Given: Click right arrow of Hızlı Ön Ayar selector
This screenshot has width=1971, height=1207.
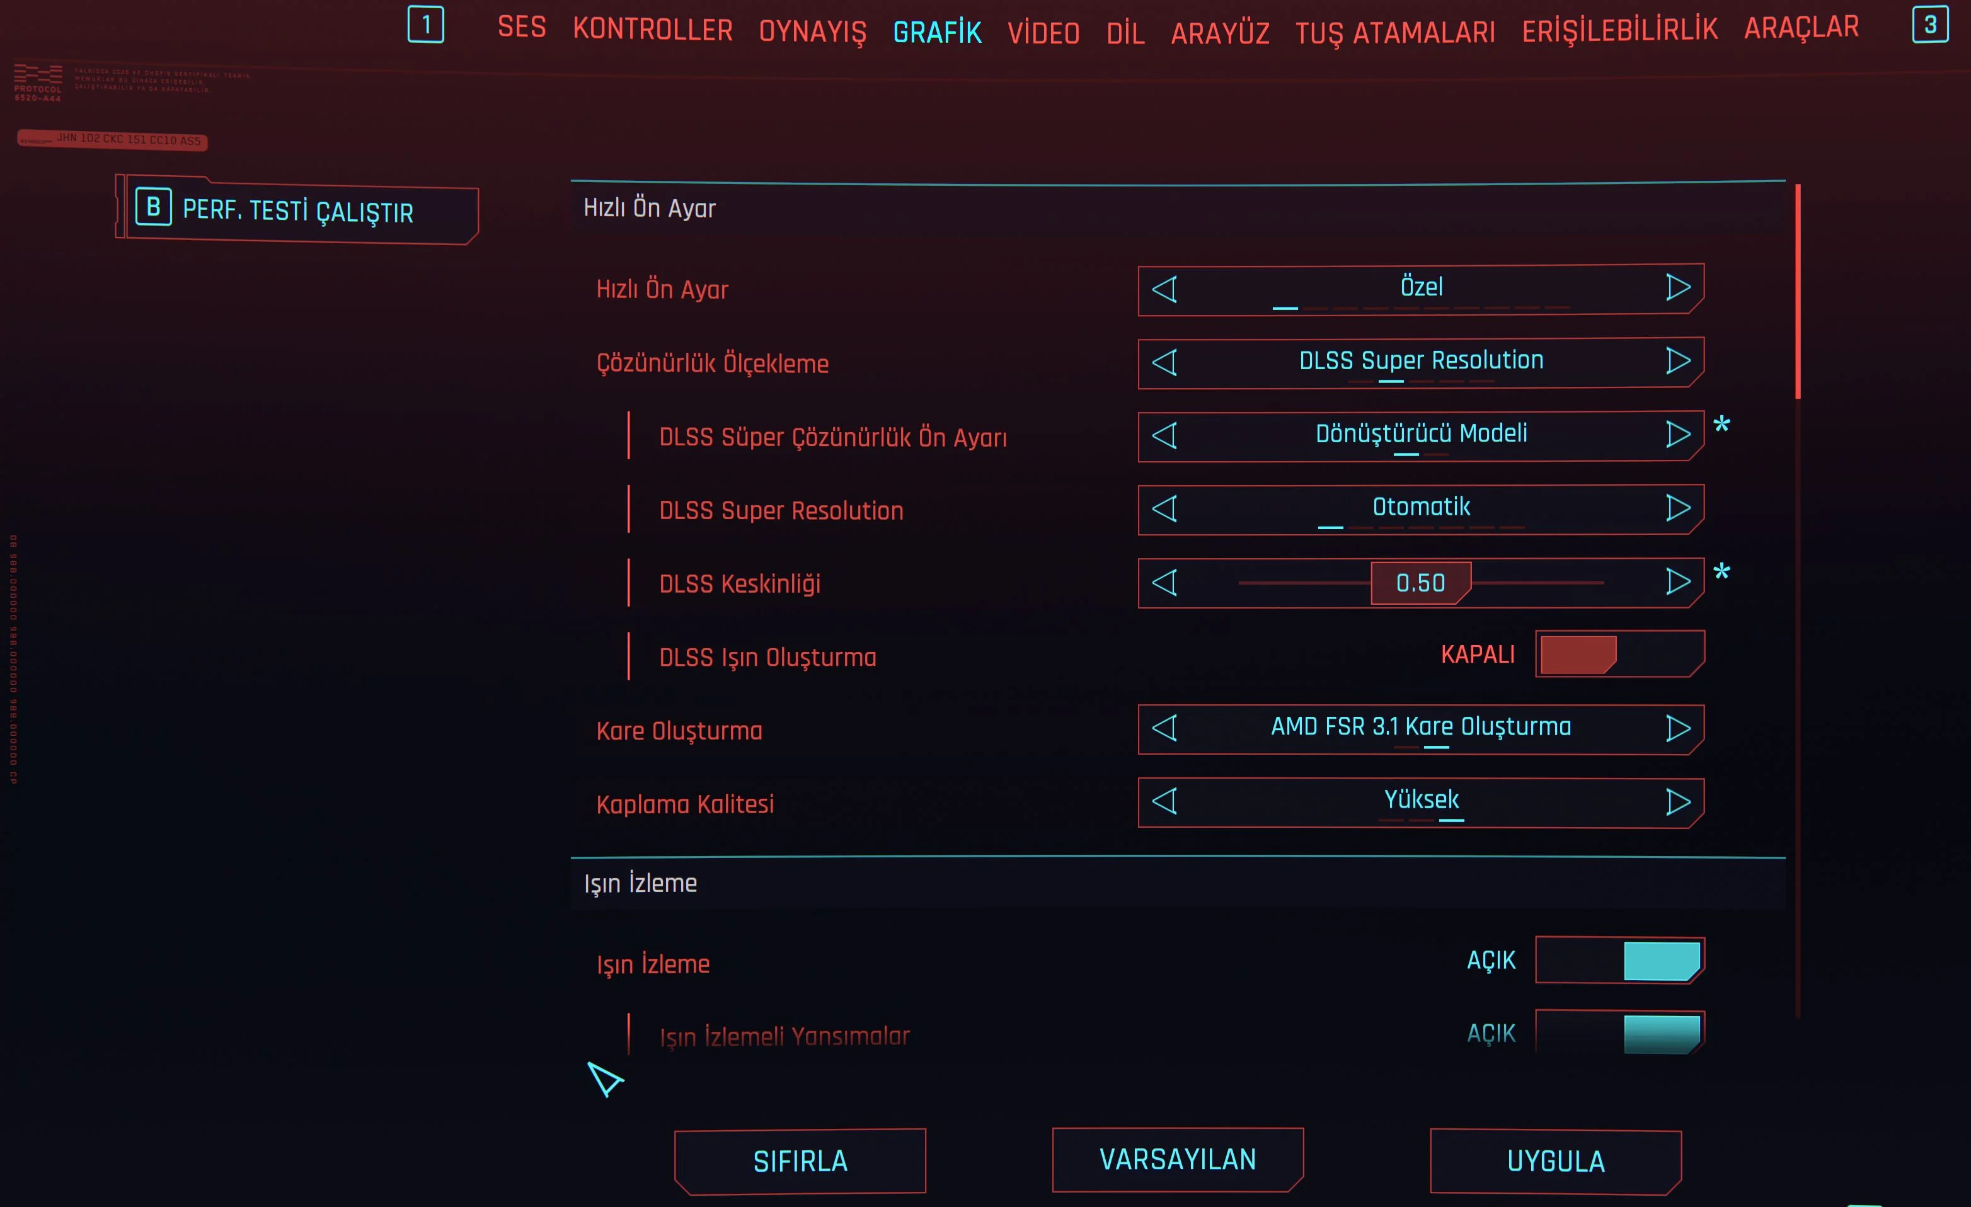Looking at the screenshot, I should pyautogui.click(x=1677, y=287).
